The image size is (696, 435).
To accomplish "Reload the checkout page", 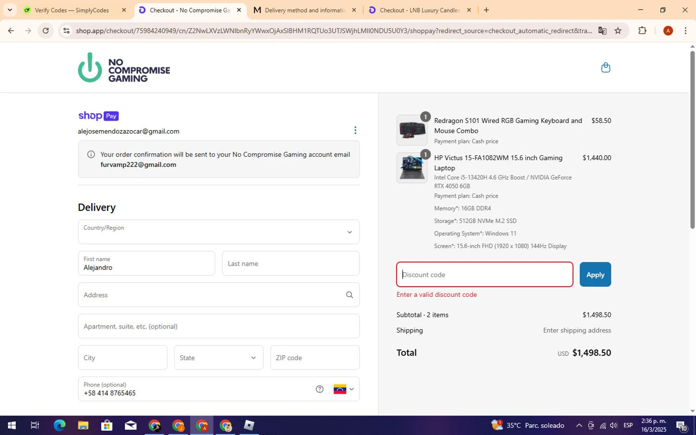I will pyautogui.click(x=45, y=31).
